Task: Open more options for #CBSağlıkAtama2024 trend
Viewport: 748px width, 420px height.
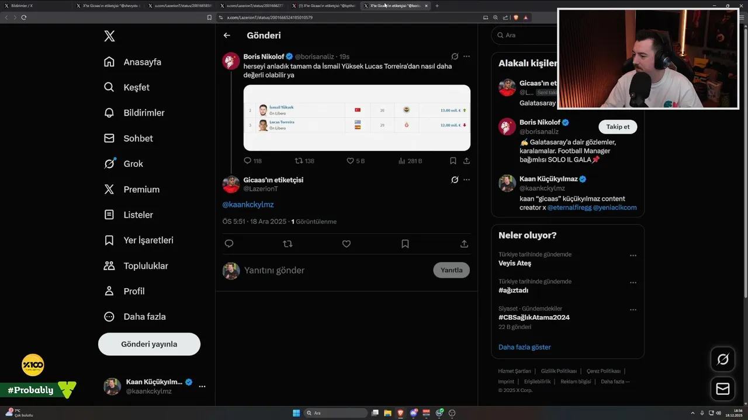Action: click(x=633, y=310)
